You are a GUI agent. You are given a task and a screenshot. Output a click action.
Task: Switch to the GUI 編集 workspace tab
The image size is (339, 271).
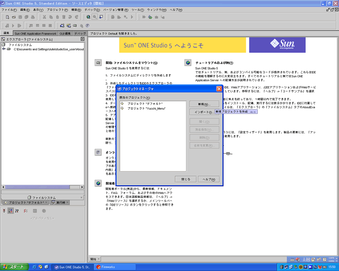click(x=66, y=33)
